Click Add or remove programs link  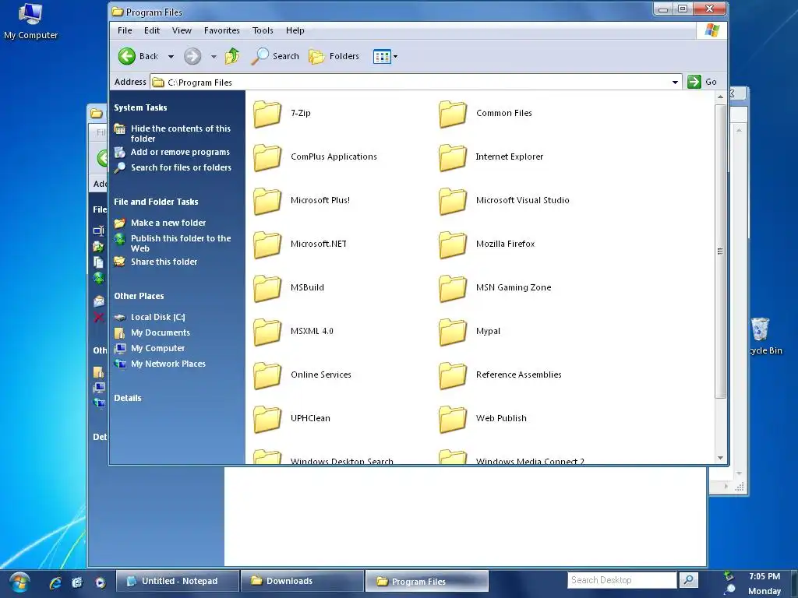point(180,152)
